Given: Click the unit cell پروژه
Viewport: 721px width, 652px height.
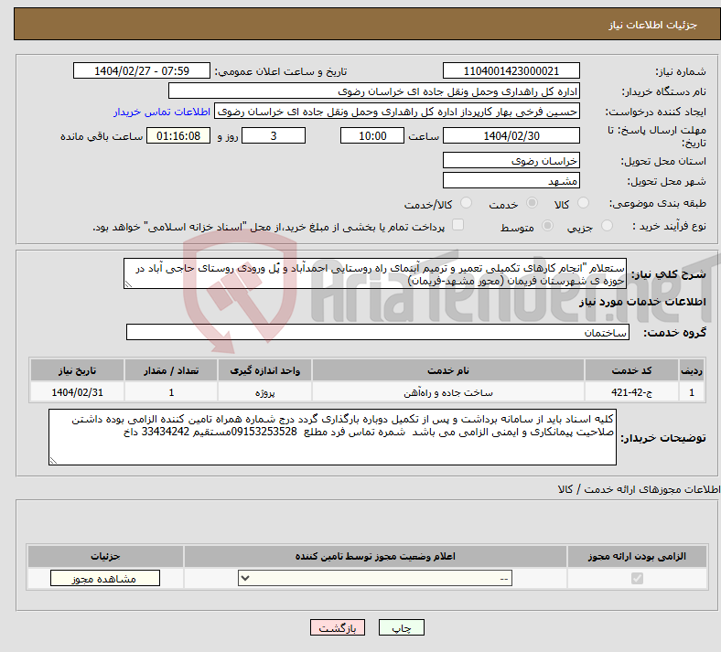Looking at the screenshot, I should coord(264,392).
